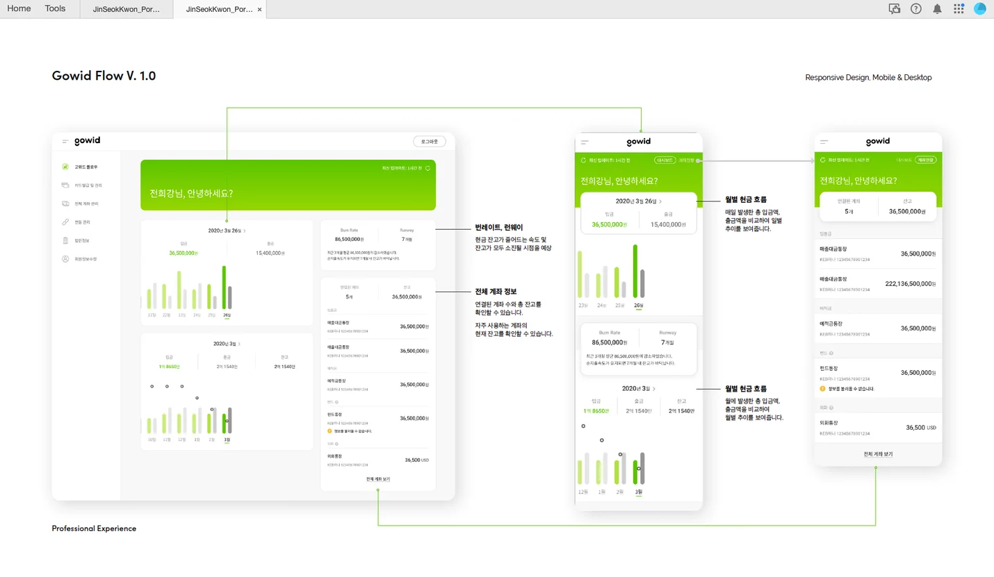Expand the 2020년 3월 month in desktop mockup

227,344
